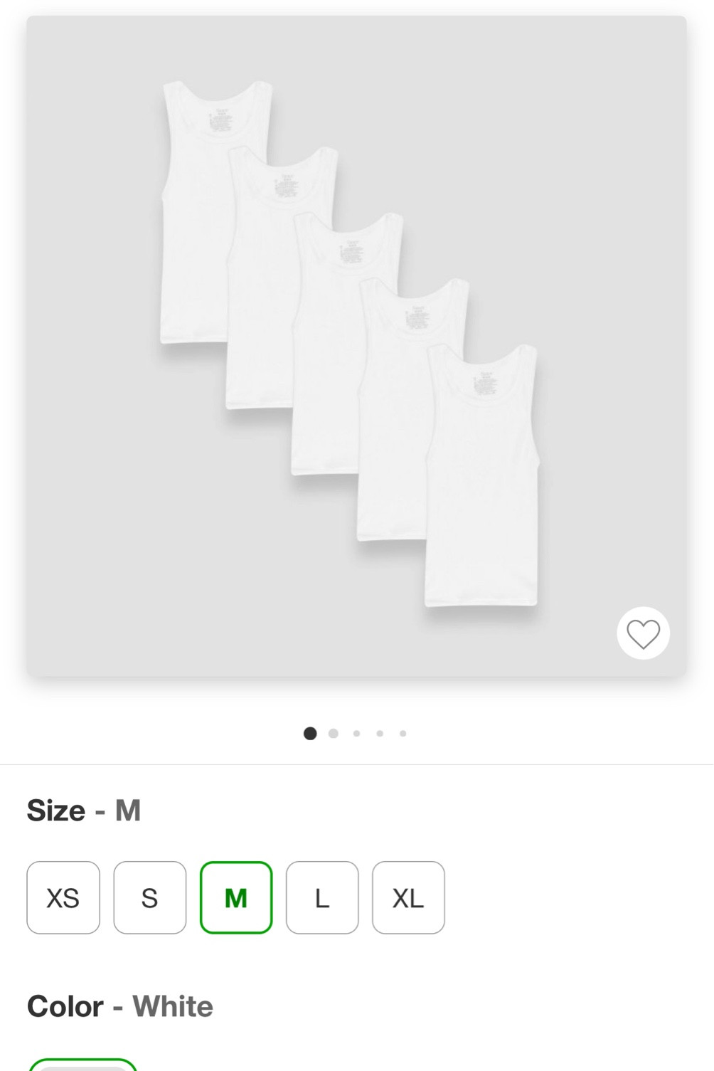Switch size to L

[322, 897]
